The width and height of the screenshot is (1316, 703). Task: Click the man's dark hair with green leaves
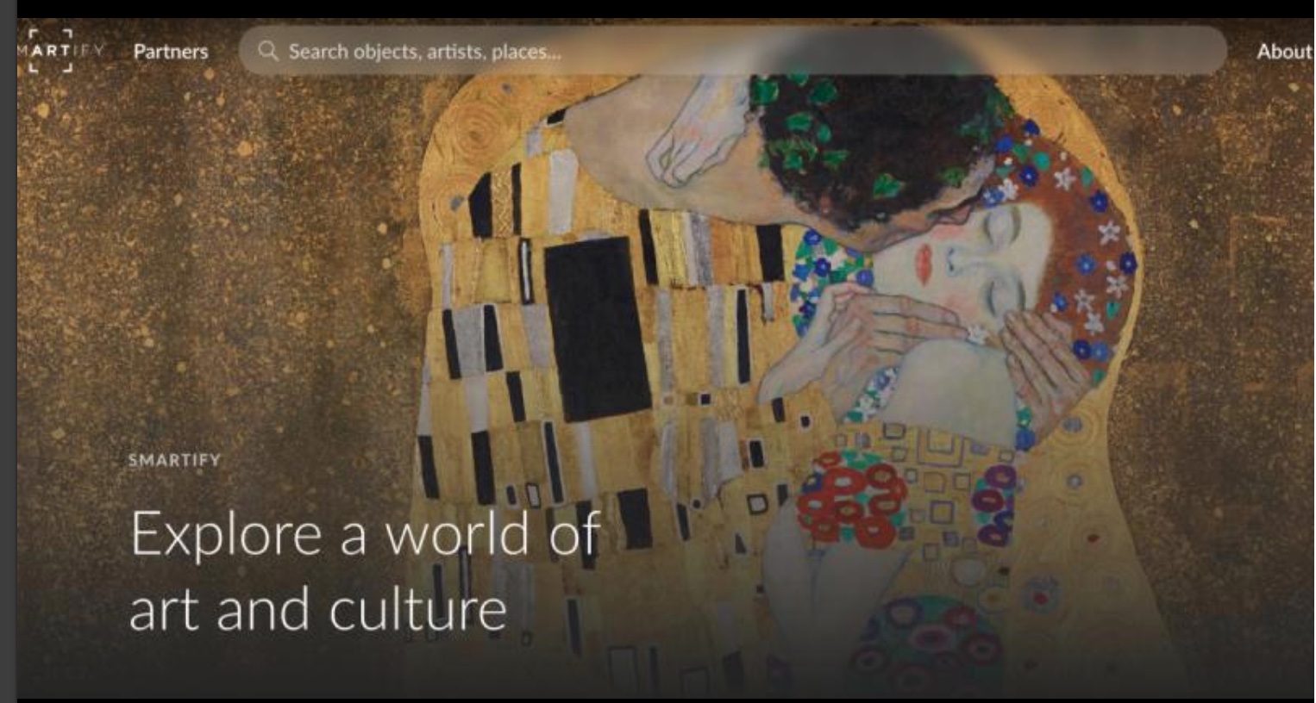click(x=871, y=138)
